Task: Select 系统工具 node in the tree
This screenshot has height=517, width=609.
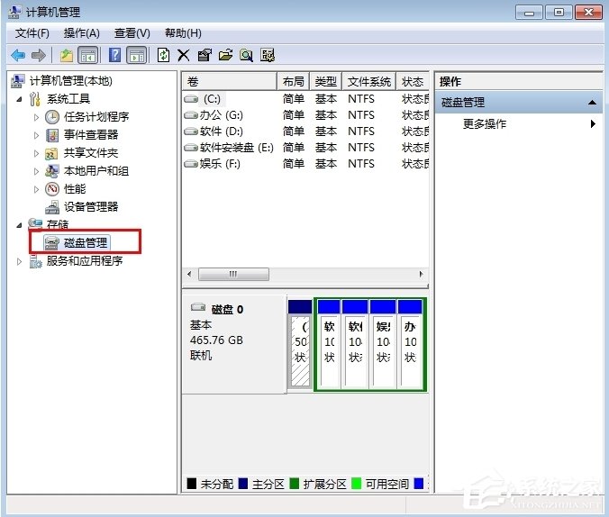Action: pyautogui.click(x=68, y=99)
